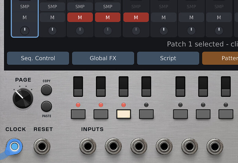
Task: Unmute the third channel red M
Action: [80, 18]
